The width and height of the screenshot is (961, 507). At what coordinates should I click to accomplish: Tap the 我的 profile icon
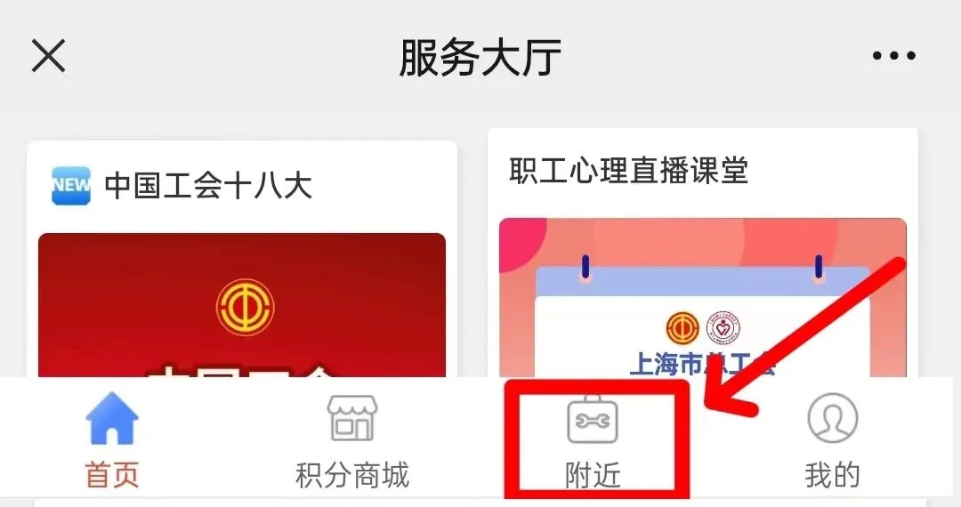(x=832, y=418)
